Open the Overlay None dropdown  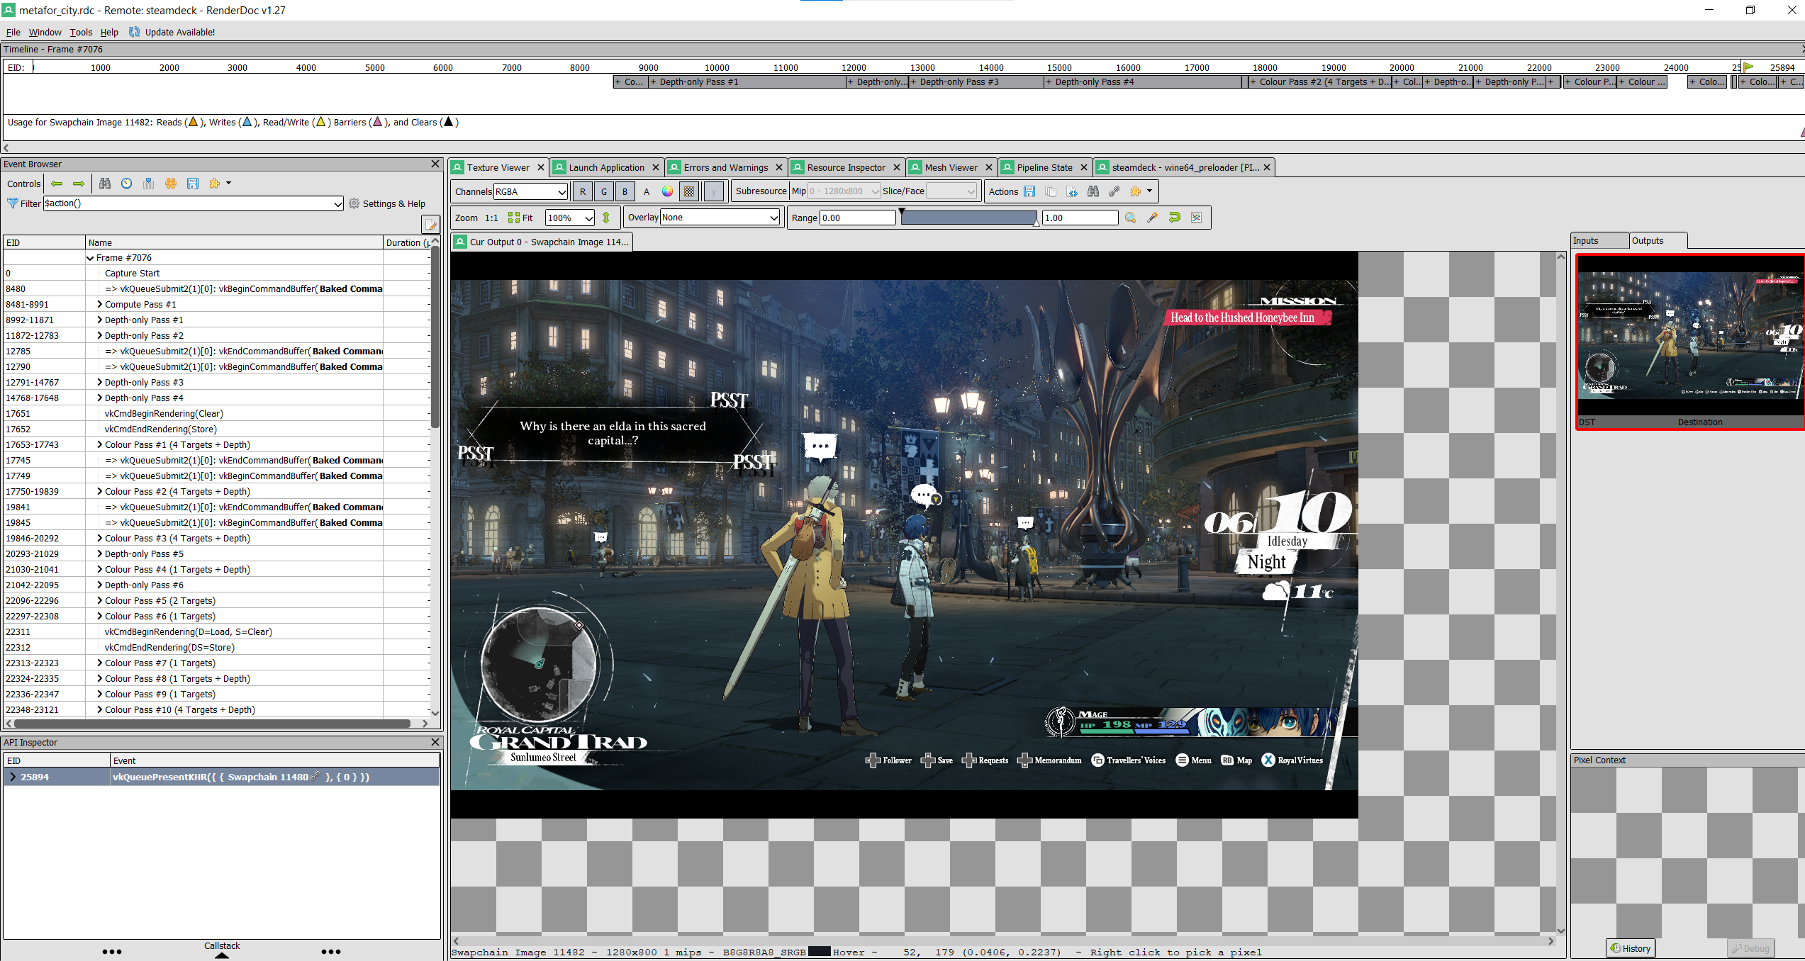[x=720, y=218]
